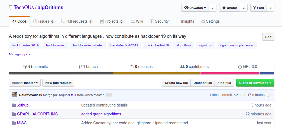Click the Create new file button
Image resolution: width=282 pixels, height=127 pixels.
click(x=176, y=83)
